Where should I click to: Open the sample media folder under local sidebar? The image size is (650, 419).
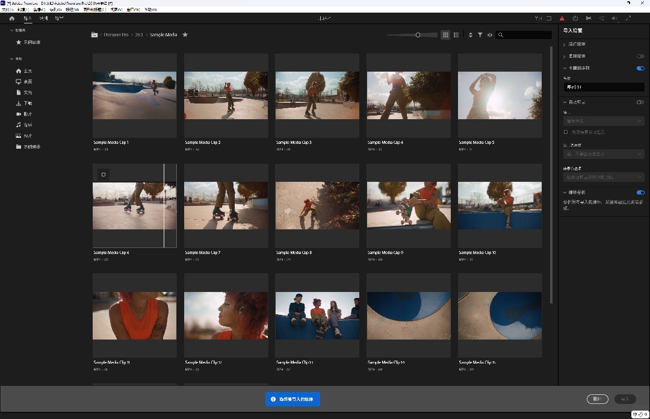tap(28, 147)
